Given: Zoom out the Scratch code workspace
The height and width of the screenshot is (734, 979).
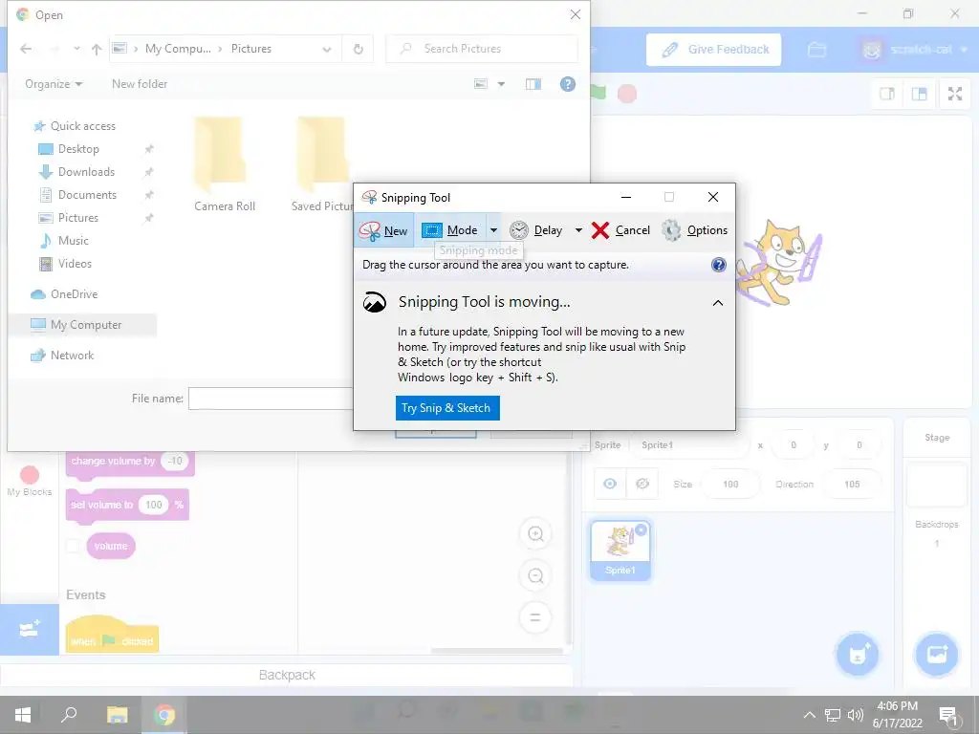Looking at the screenshot, I should (x=535, y=576).
